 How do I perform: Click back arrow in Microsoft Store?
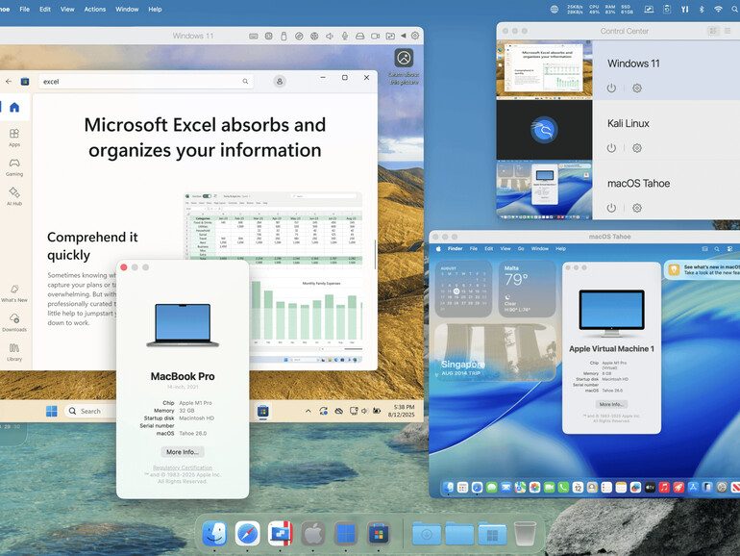click(9, 81)
